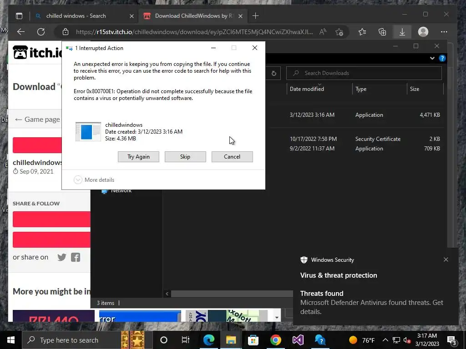
Task: Open File Explorer help question mark icon
Action: pyautogui.click(x=442, y=58)
